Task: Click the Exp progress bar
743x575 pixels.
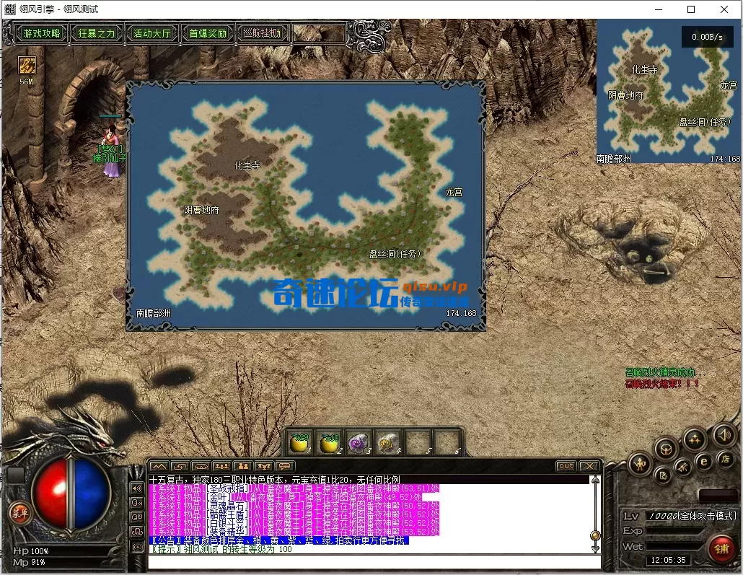Action: 676,531
